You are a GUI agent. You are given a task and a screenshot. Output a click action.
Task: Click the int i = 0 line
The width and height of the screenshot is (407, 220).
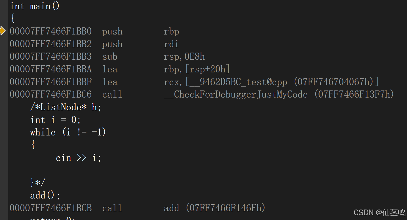[x=56, y=120]
